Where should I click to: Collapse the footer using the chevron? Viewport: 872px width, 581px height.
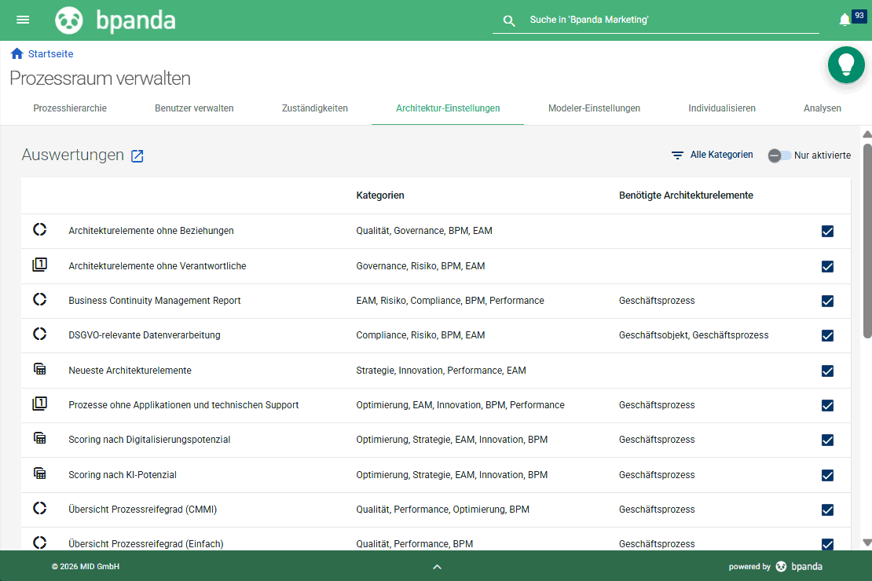[437, 566]
